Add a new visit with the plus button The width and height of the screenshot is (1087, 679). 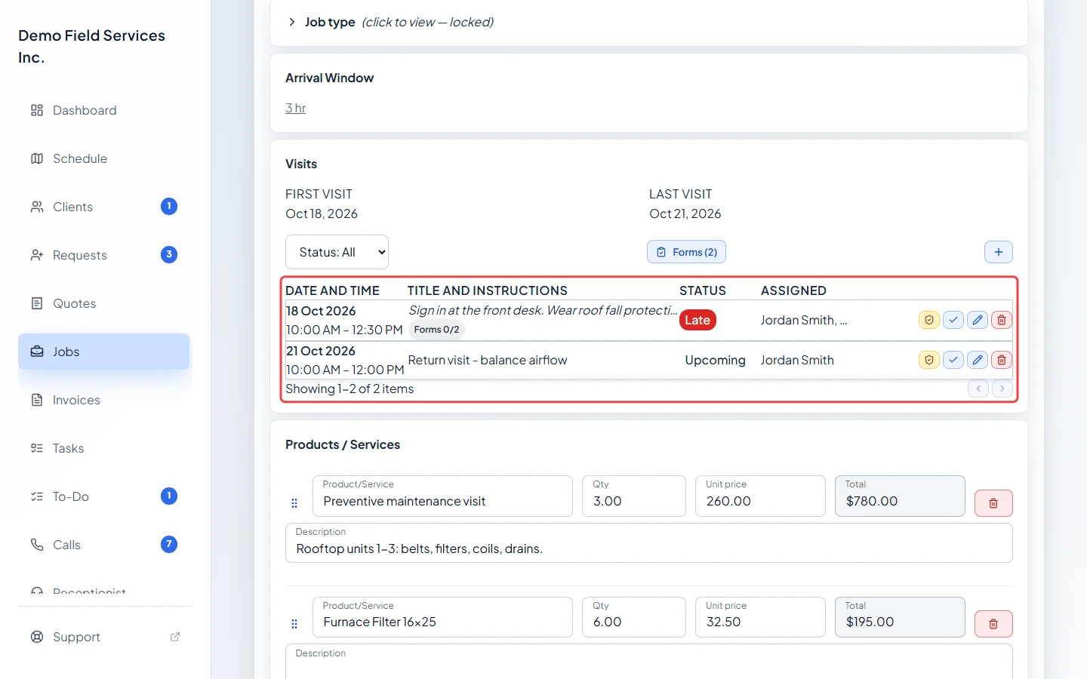click(x=999, y=252)
